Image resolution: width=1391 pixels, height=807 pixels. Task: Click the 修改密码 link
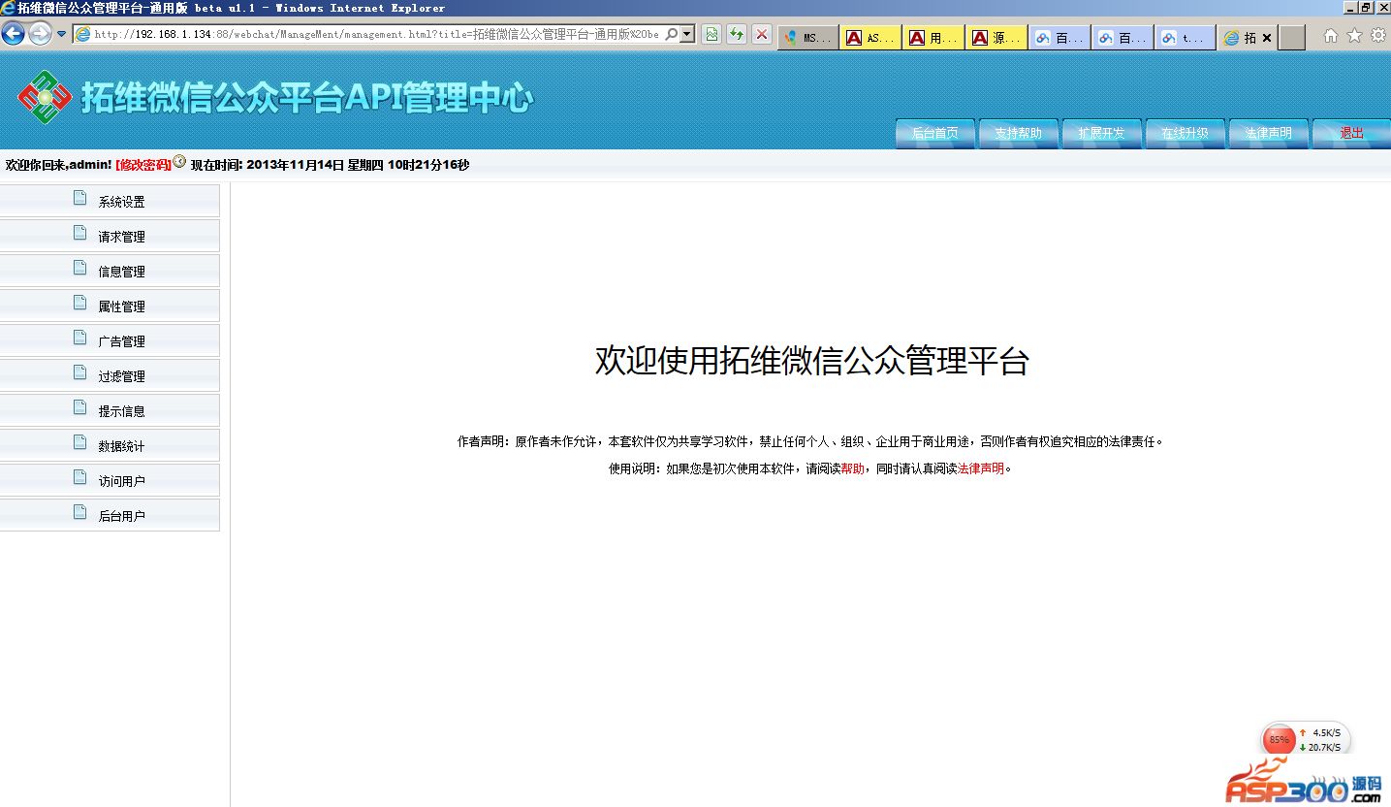143,165
